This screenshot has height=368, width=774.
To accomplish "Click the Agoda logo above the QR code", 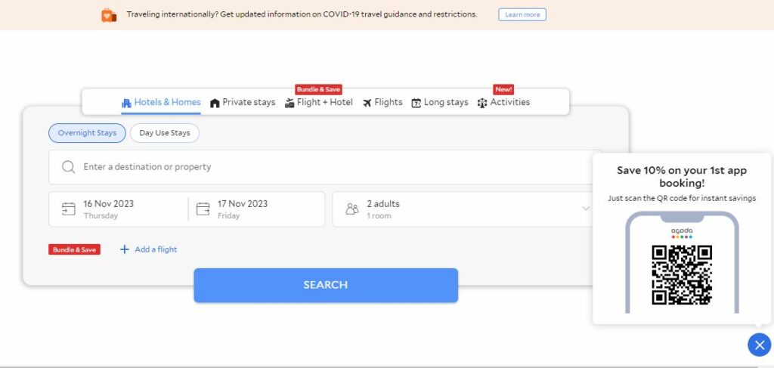I will (x=682, y=233).
